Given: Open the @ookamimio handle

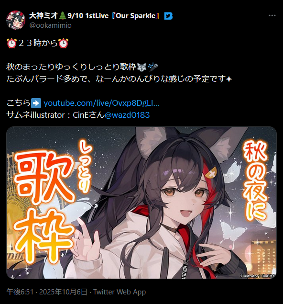Looking at the screenshot, I should [50, 25].
